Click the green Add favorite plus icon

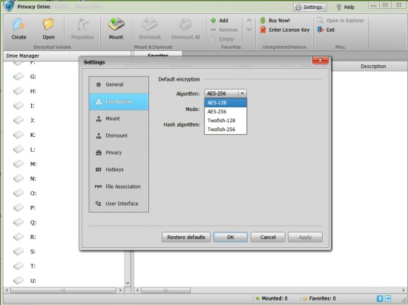(x=213, y=21)
